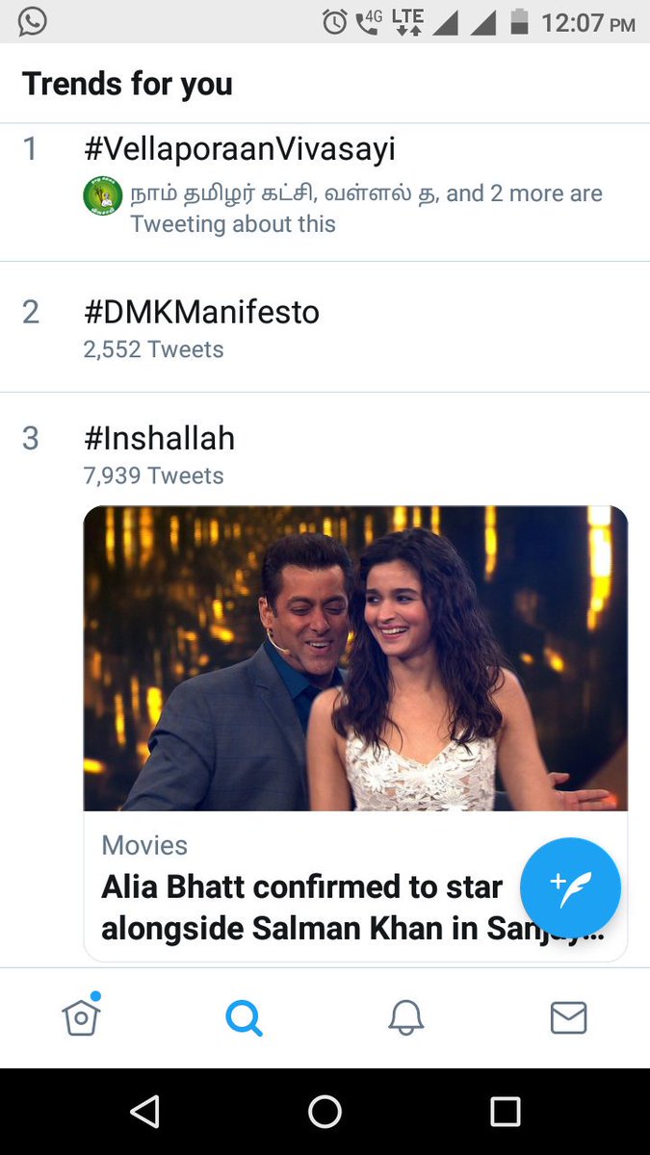Tap the Movies category label
Image resolution: width=650 pixels, height=1155 pixels.
pyautogui.click(x=144, y=846)
